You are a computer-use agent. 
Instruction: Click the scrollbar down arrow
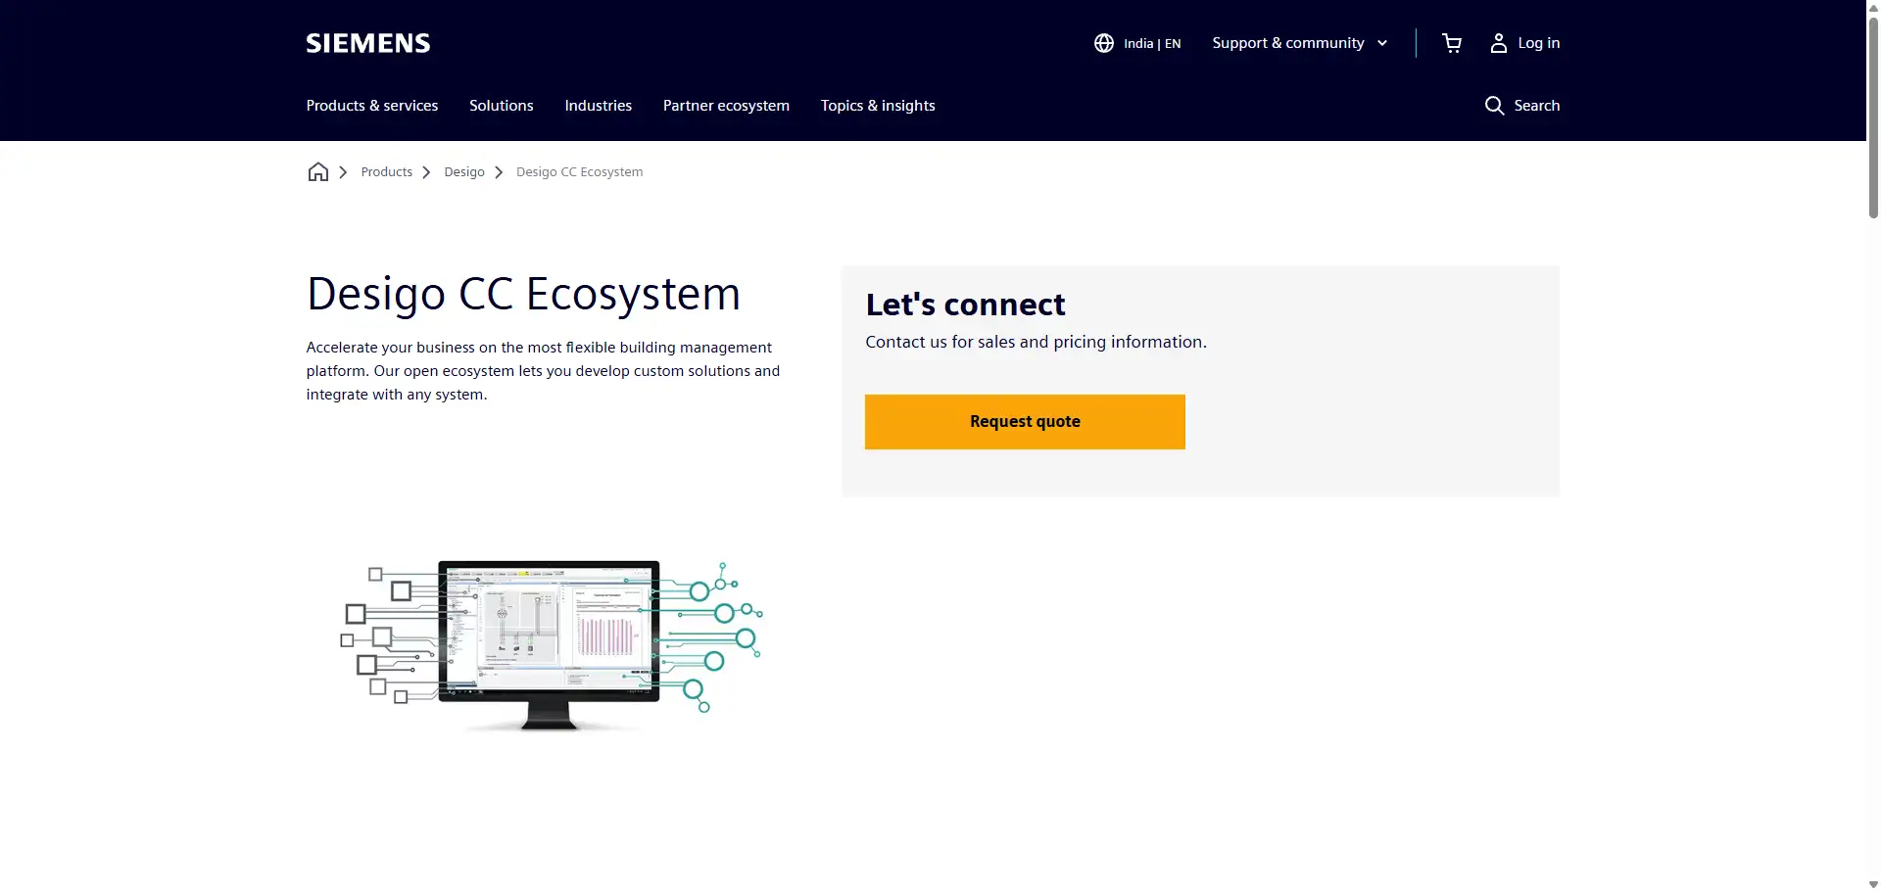coord(1873,884)
